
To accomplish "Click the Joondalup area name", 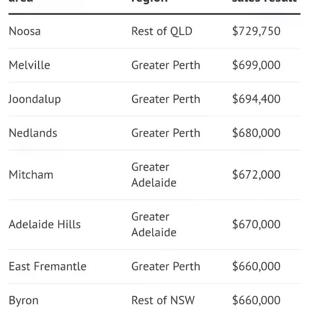I will pos(34,99).
